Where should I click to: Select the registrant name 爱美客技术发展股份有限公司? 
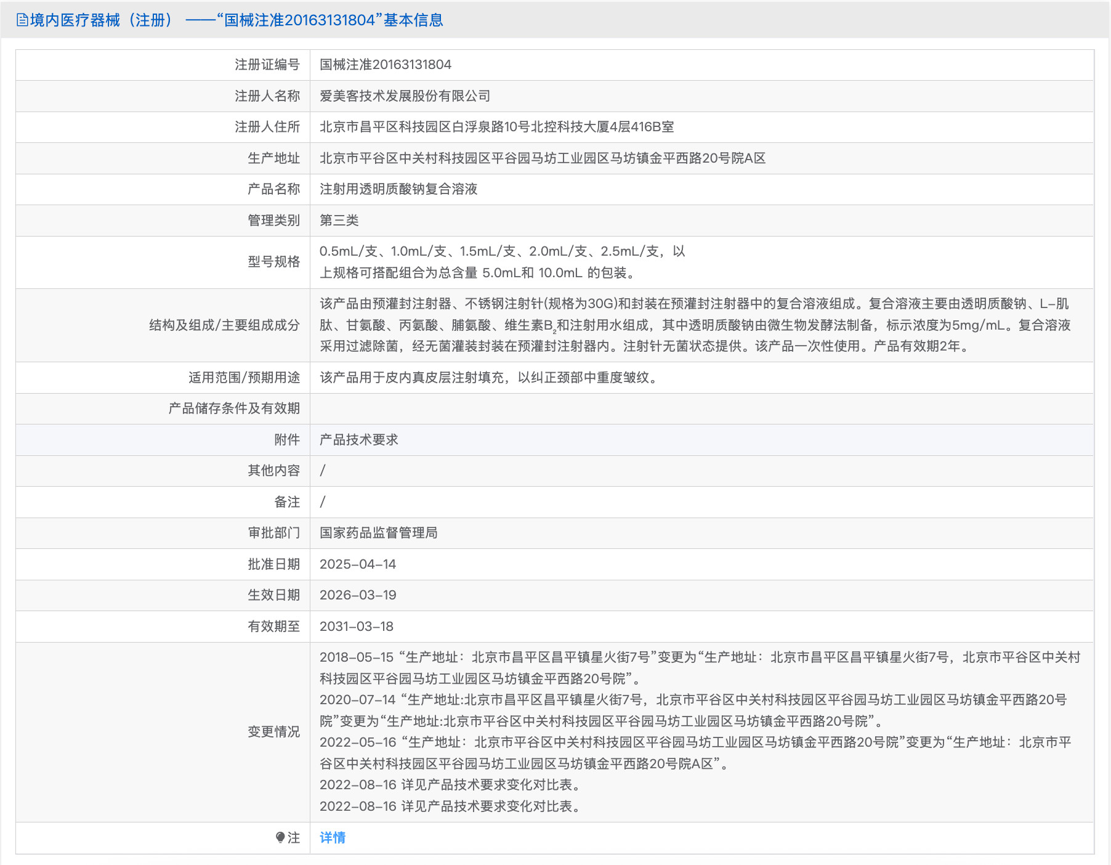(403, 96)
